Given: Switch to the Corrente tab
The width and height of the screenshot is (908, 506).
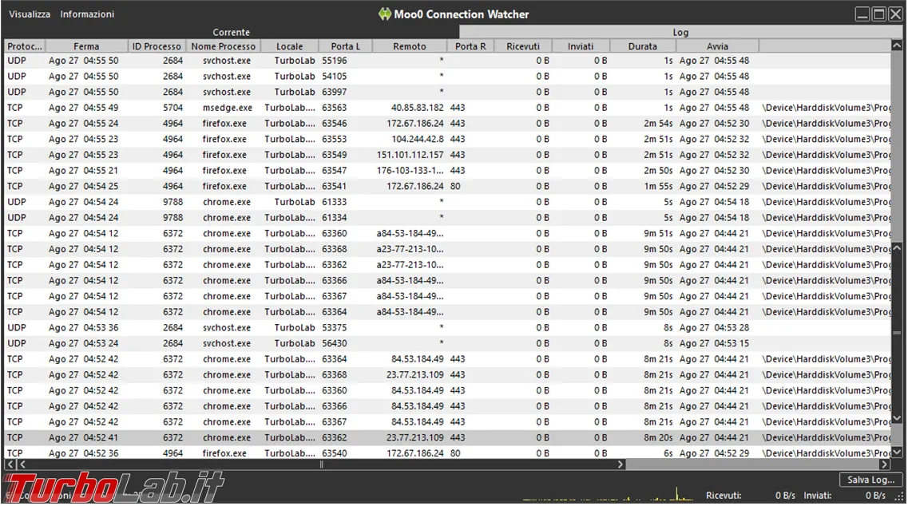Looking at the screenshot, I should point(231,33).
